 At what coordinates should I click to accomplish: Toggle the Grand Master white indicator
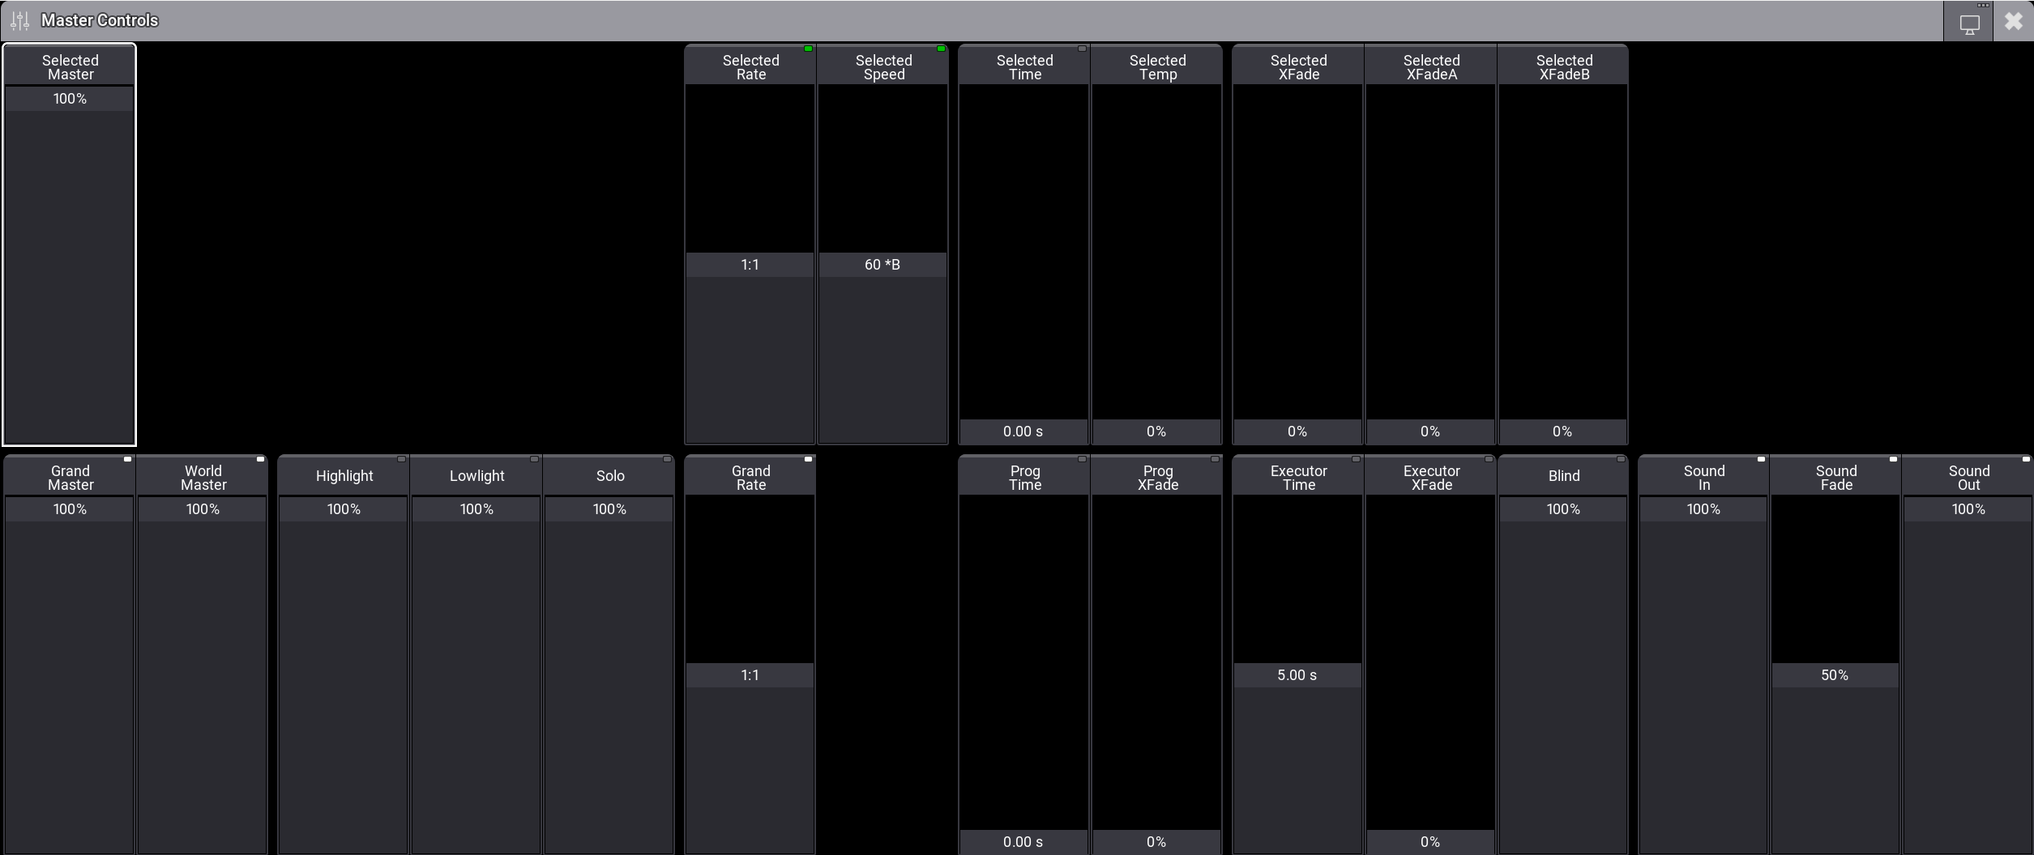(127, 460)
